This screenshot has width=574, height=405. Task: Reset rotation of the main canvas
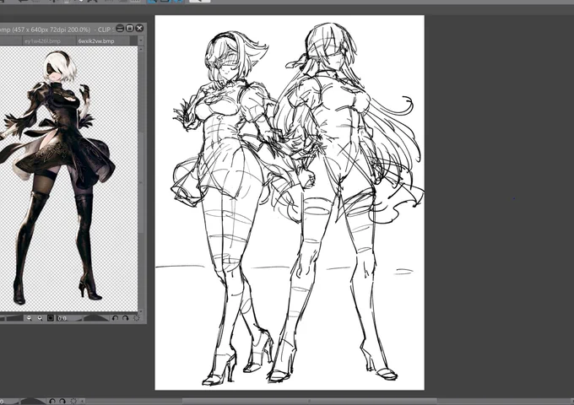pyautogui.click(x=73, y=402)
